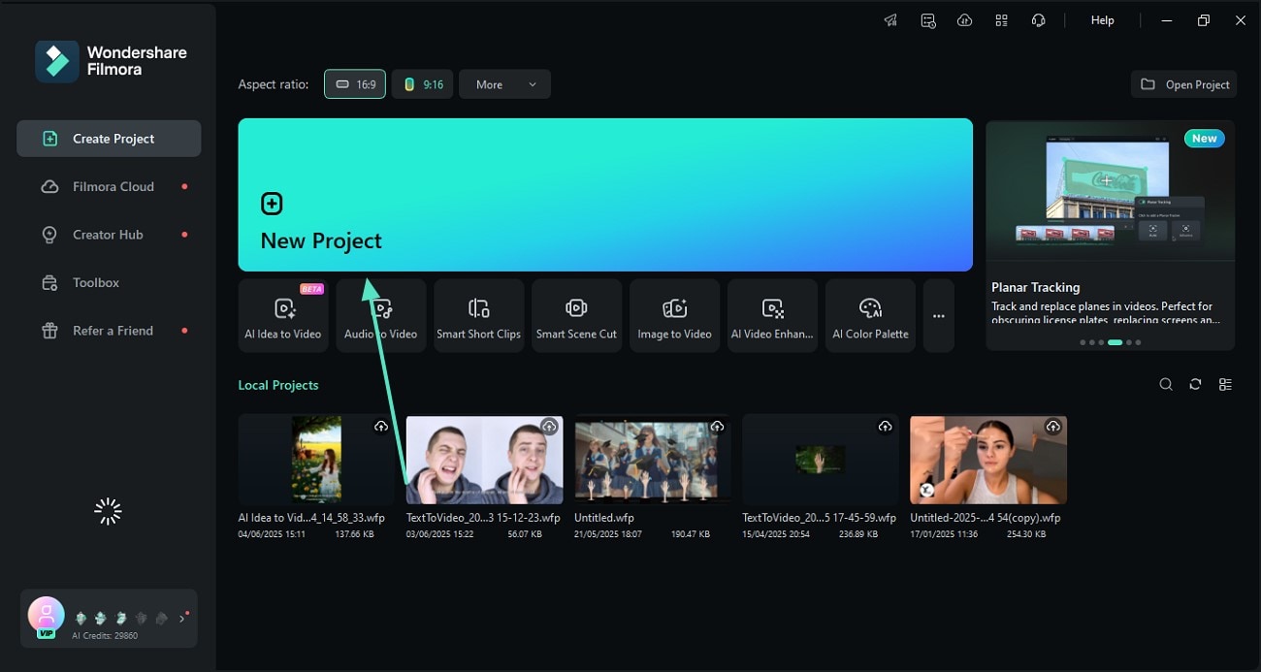Click the last carousel dot under Planar Tracking
This screenshot has height=672, width=1261.
pyautogui.click(x=1138, y=342)
